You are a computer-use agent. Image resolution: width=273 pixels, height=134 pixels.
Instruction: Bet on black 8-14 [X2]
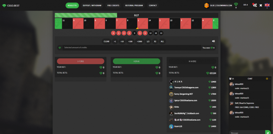point(192,61)
